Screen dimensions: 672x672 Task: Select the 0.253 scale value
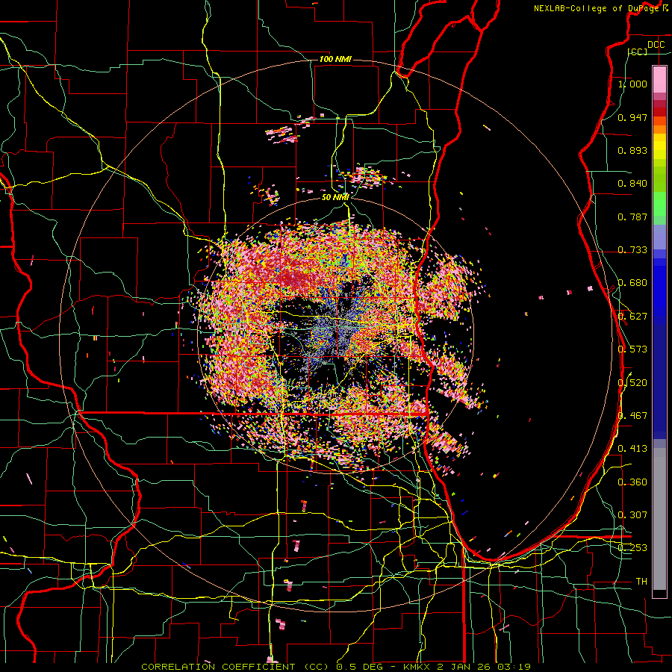point(632,548)
